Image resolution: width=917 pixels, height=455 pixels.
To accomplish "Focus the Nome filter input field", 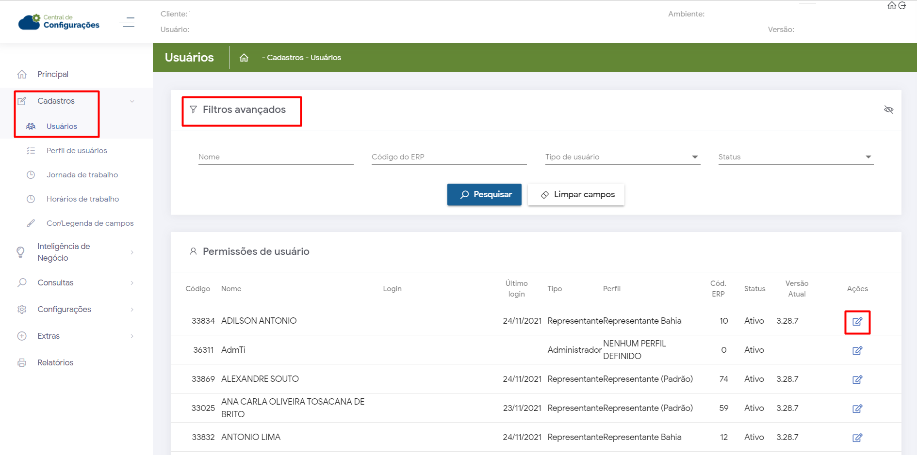I will pyautogui.click(x=276, y=157).
